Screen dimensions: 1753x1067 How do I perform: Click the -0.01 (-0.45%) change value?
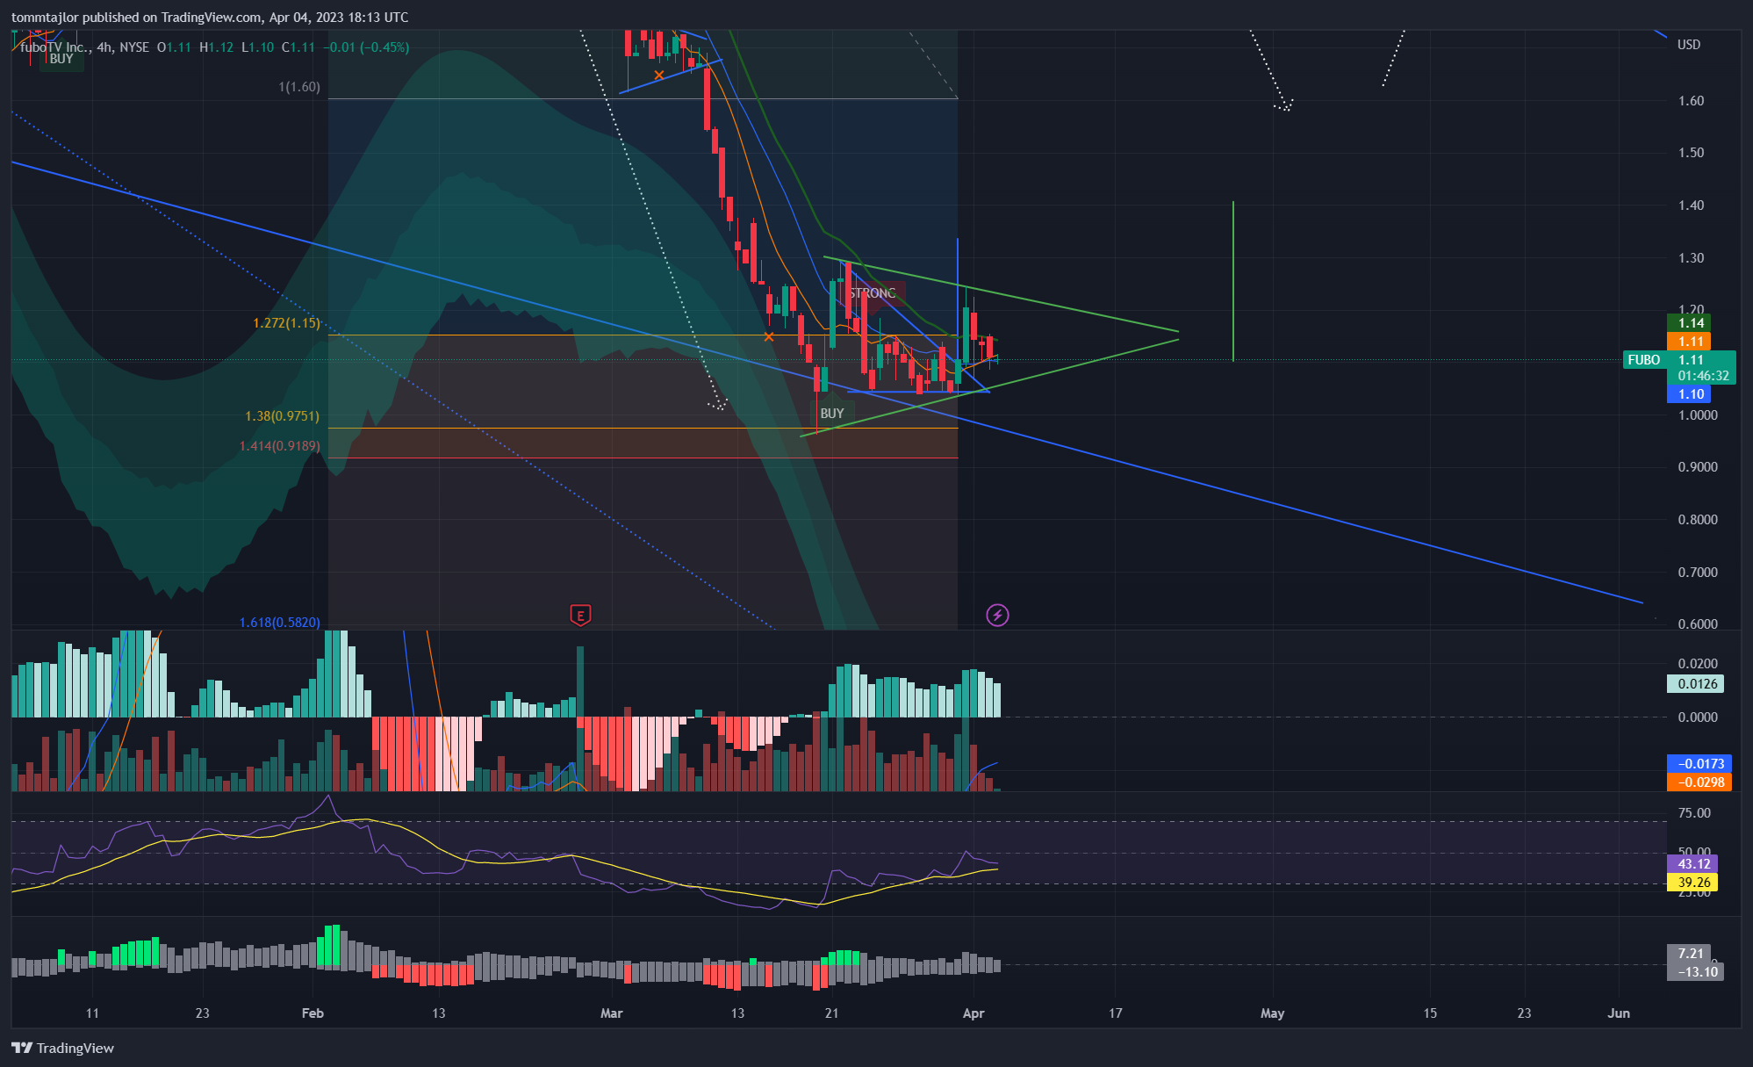point(366,47)
